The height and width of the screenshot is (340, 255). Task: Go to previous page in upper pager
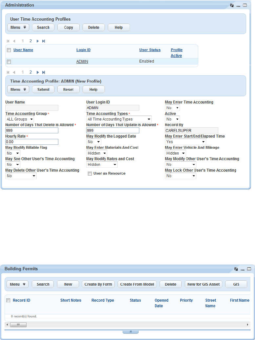pos(14,41)
